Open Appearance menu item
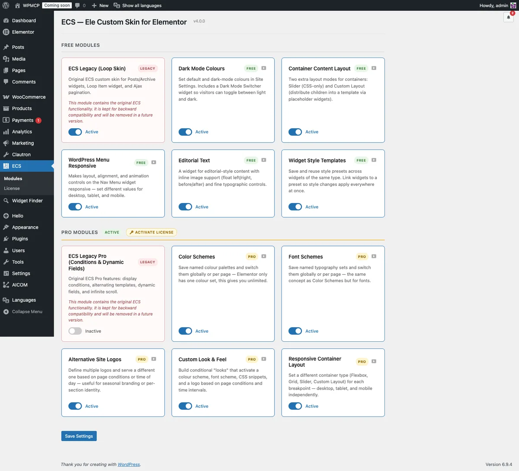 [27, 227]
